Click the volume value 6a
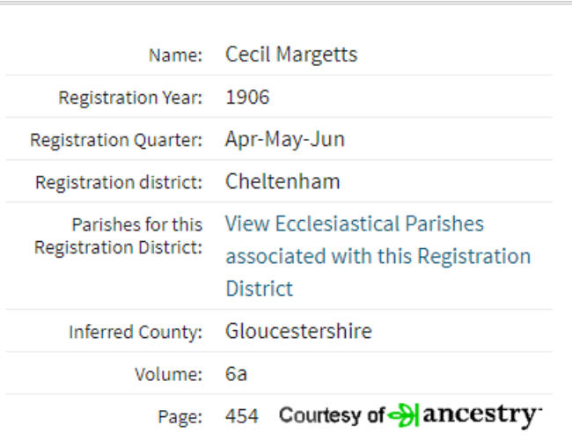 [x=236, y=374]
